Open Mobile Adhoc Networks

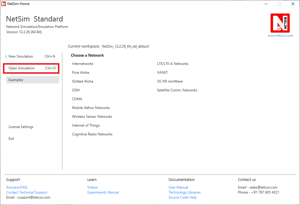pos(91,108)
